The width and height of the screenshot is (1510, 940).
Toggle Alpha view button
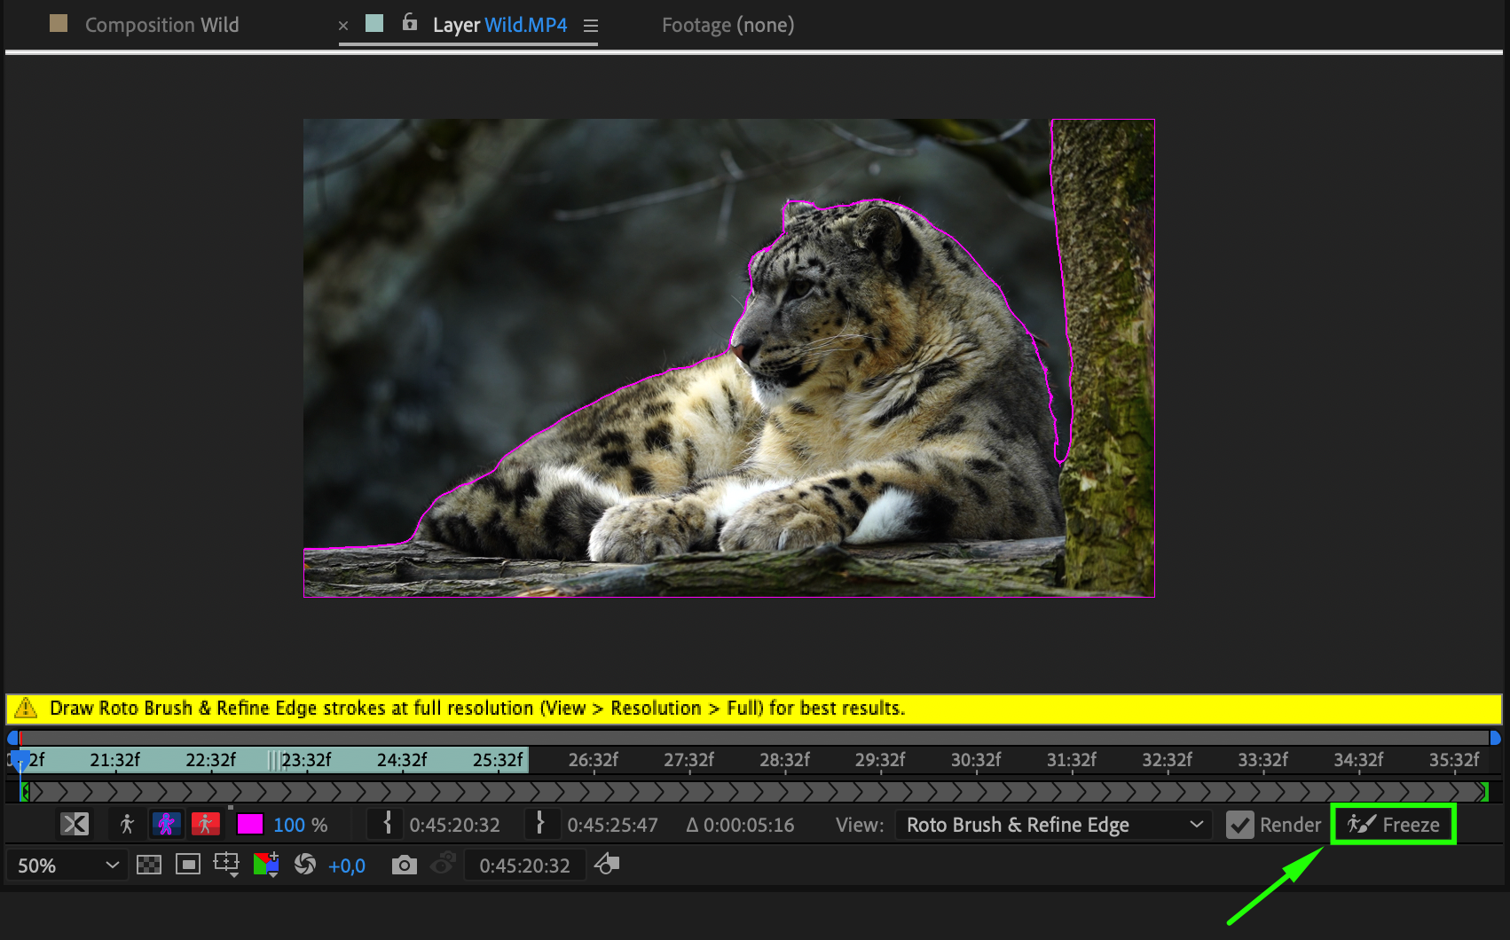[127, 825]
